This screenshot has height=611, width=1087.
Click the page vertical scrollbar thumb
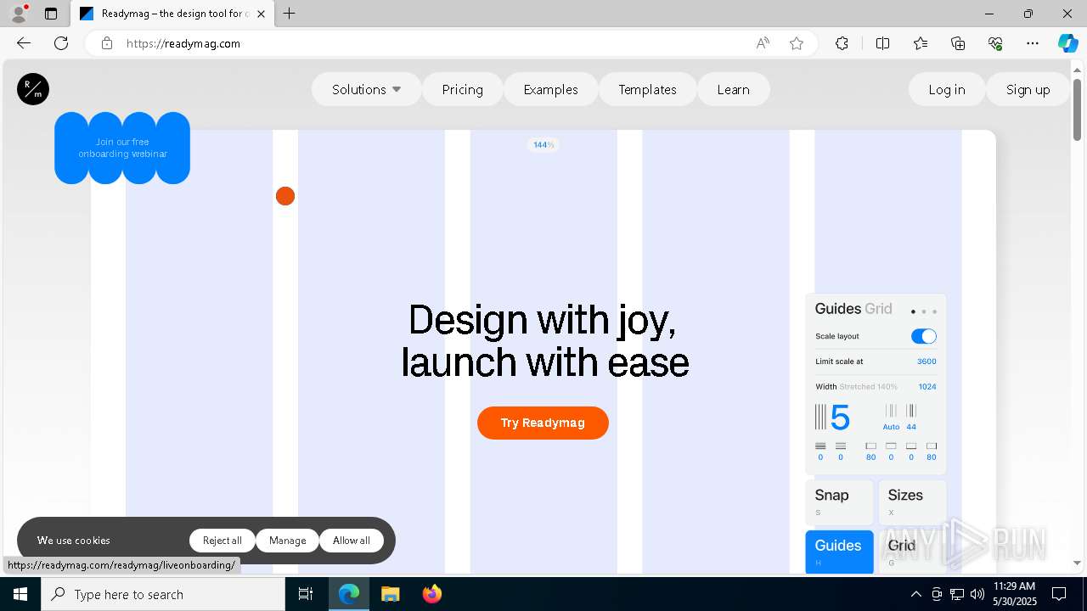[1077, 109]
